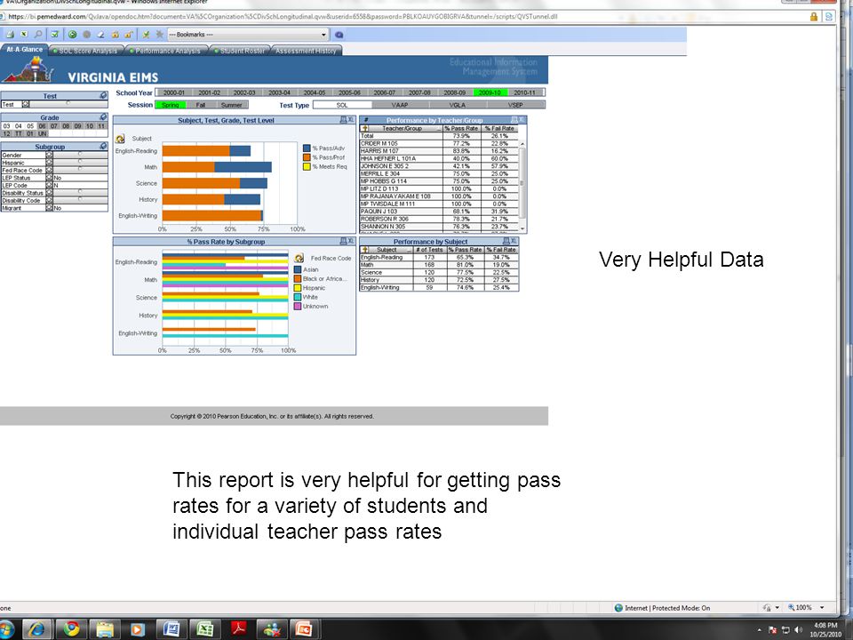Open the Search magnifier tool in the toolbar
The width and height of the screenshot is (853, 640).
click(x=38, y=35)
